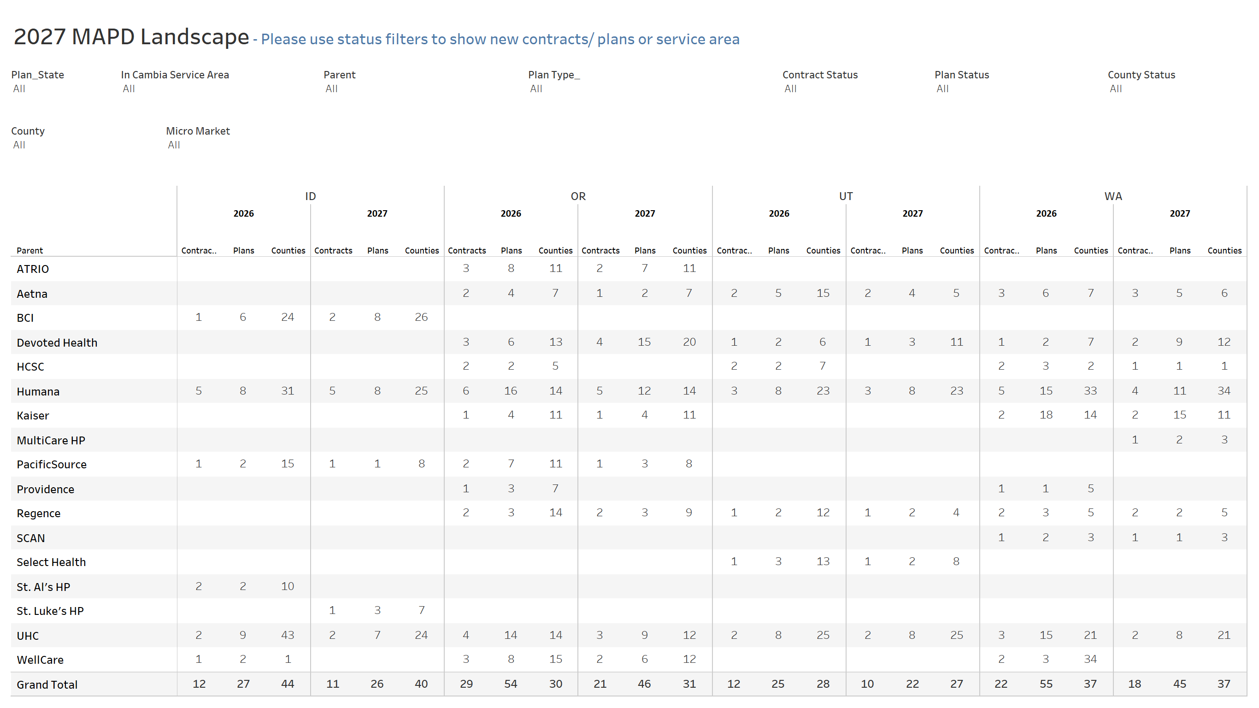The width and height of the screenshot is (1259, 708).
Task: Click the UT state column header
Action: [846, 196]
